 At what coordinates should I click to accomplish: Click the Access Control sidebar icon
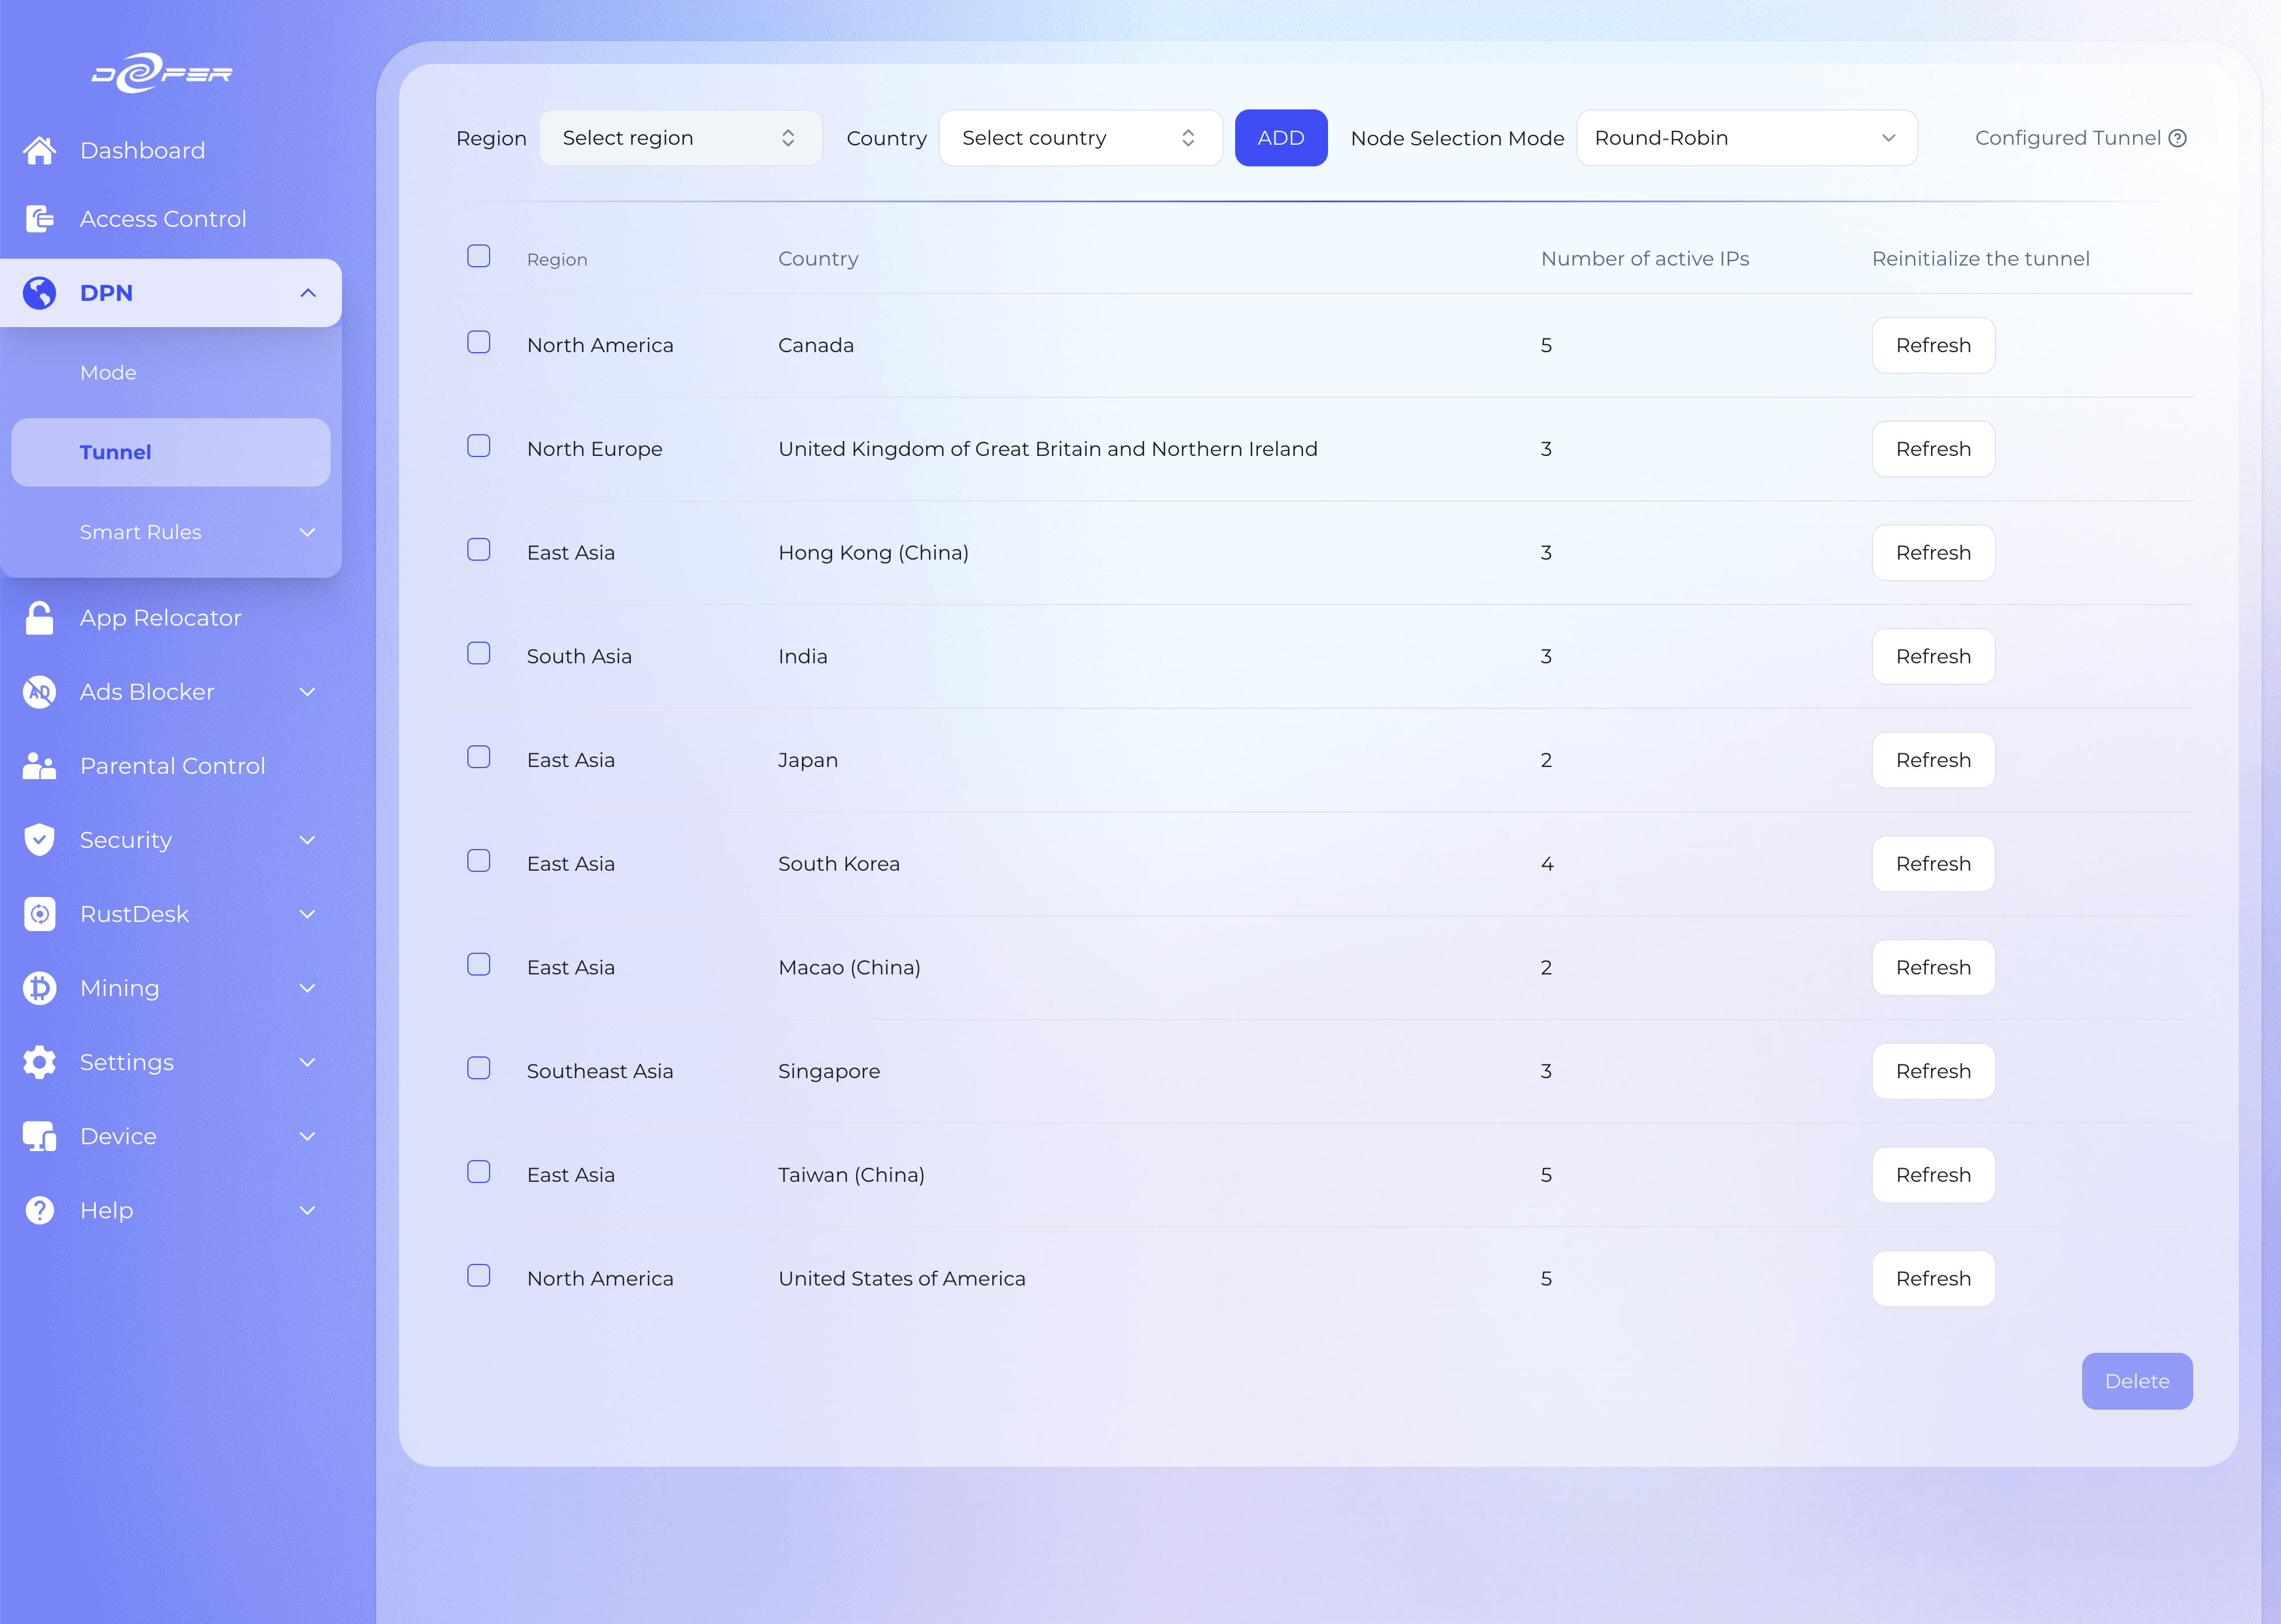(39, 218)
